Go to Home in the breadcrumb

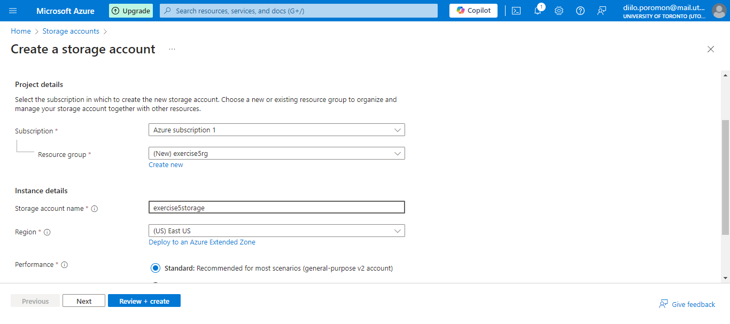pos(21,31)
